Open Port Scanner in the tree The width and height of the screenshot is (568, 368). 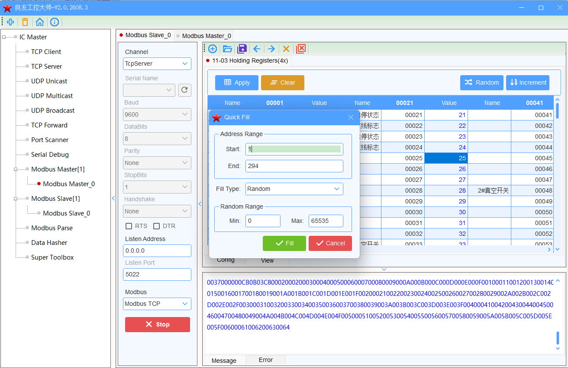point(50,140)
